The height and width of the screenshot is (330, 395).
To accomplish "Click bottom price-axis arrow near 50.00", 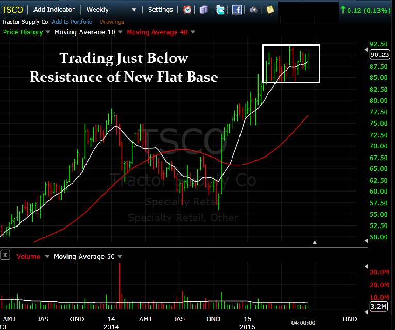I will pyautogui.click(x=366, y=241).
